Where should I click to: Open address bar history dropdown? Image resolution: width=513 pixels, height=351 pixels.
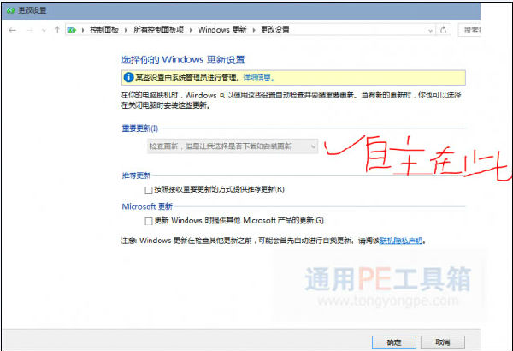(x=430, y=31)
